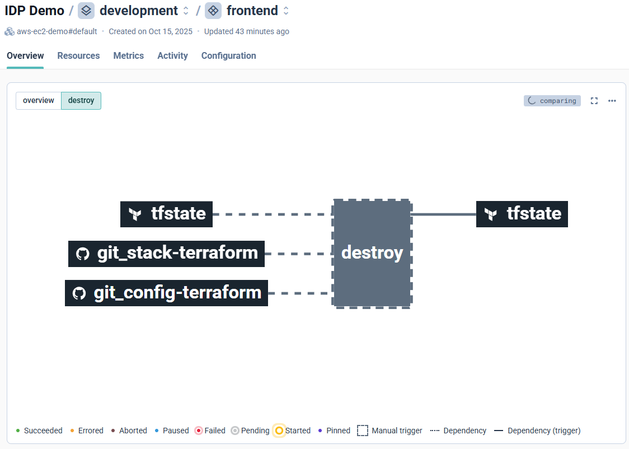Click the frontend component diamond icon
Viewport: 629px width, 449px height.
pyautogui.click(x=213, y=11)
